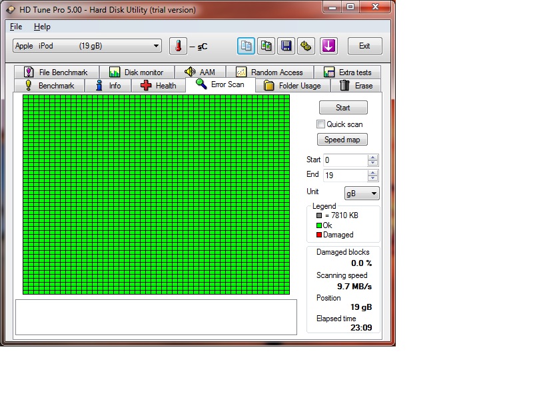This screenshot has width=533, height=399.
Task: Click the Speed map button
Action: tap(342, 140)
